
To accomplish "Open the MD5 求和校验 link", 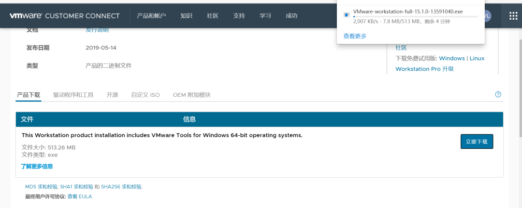I will (41, 187).
